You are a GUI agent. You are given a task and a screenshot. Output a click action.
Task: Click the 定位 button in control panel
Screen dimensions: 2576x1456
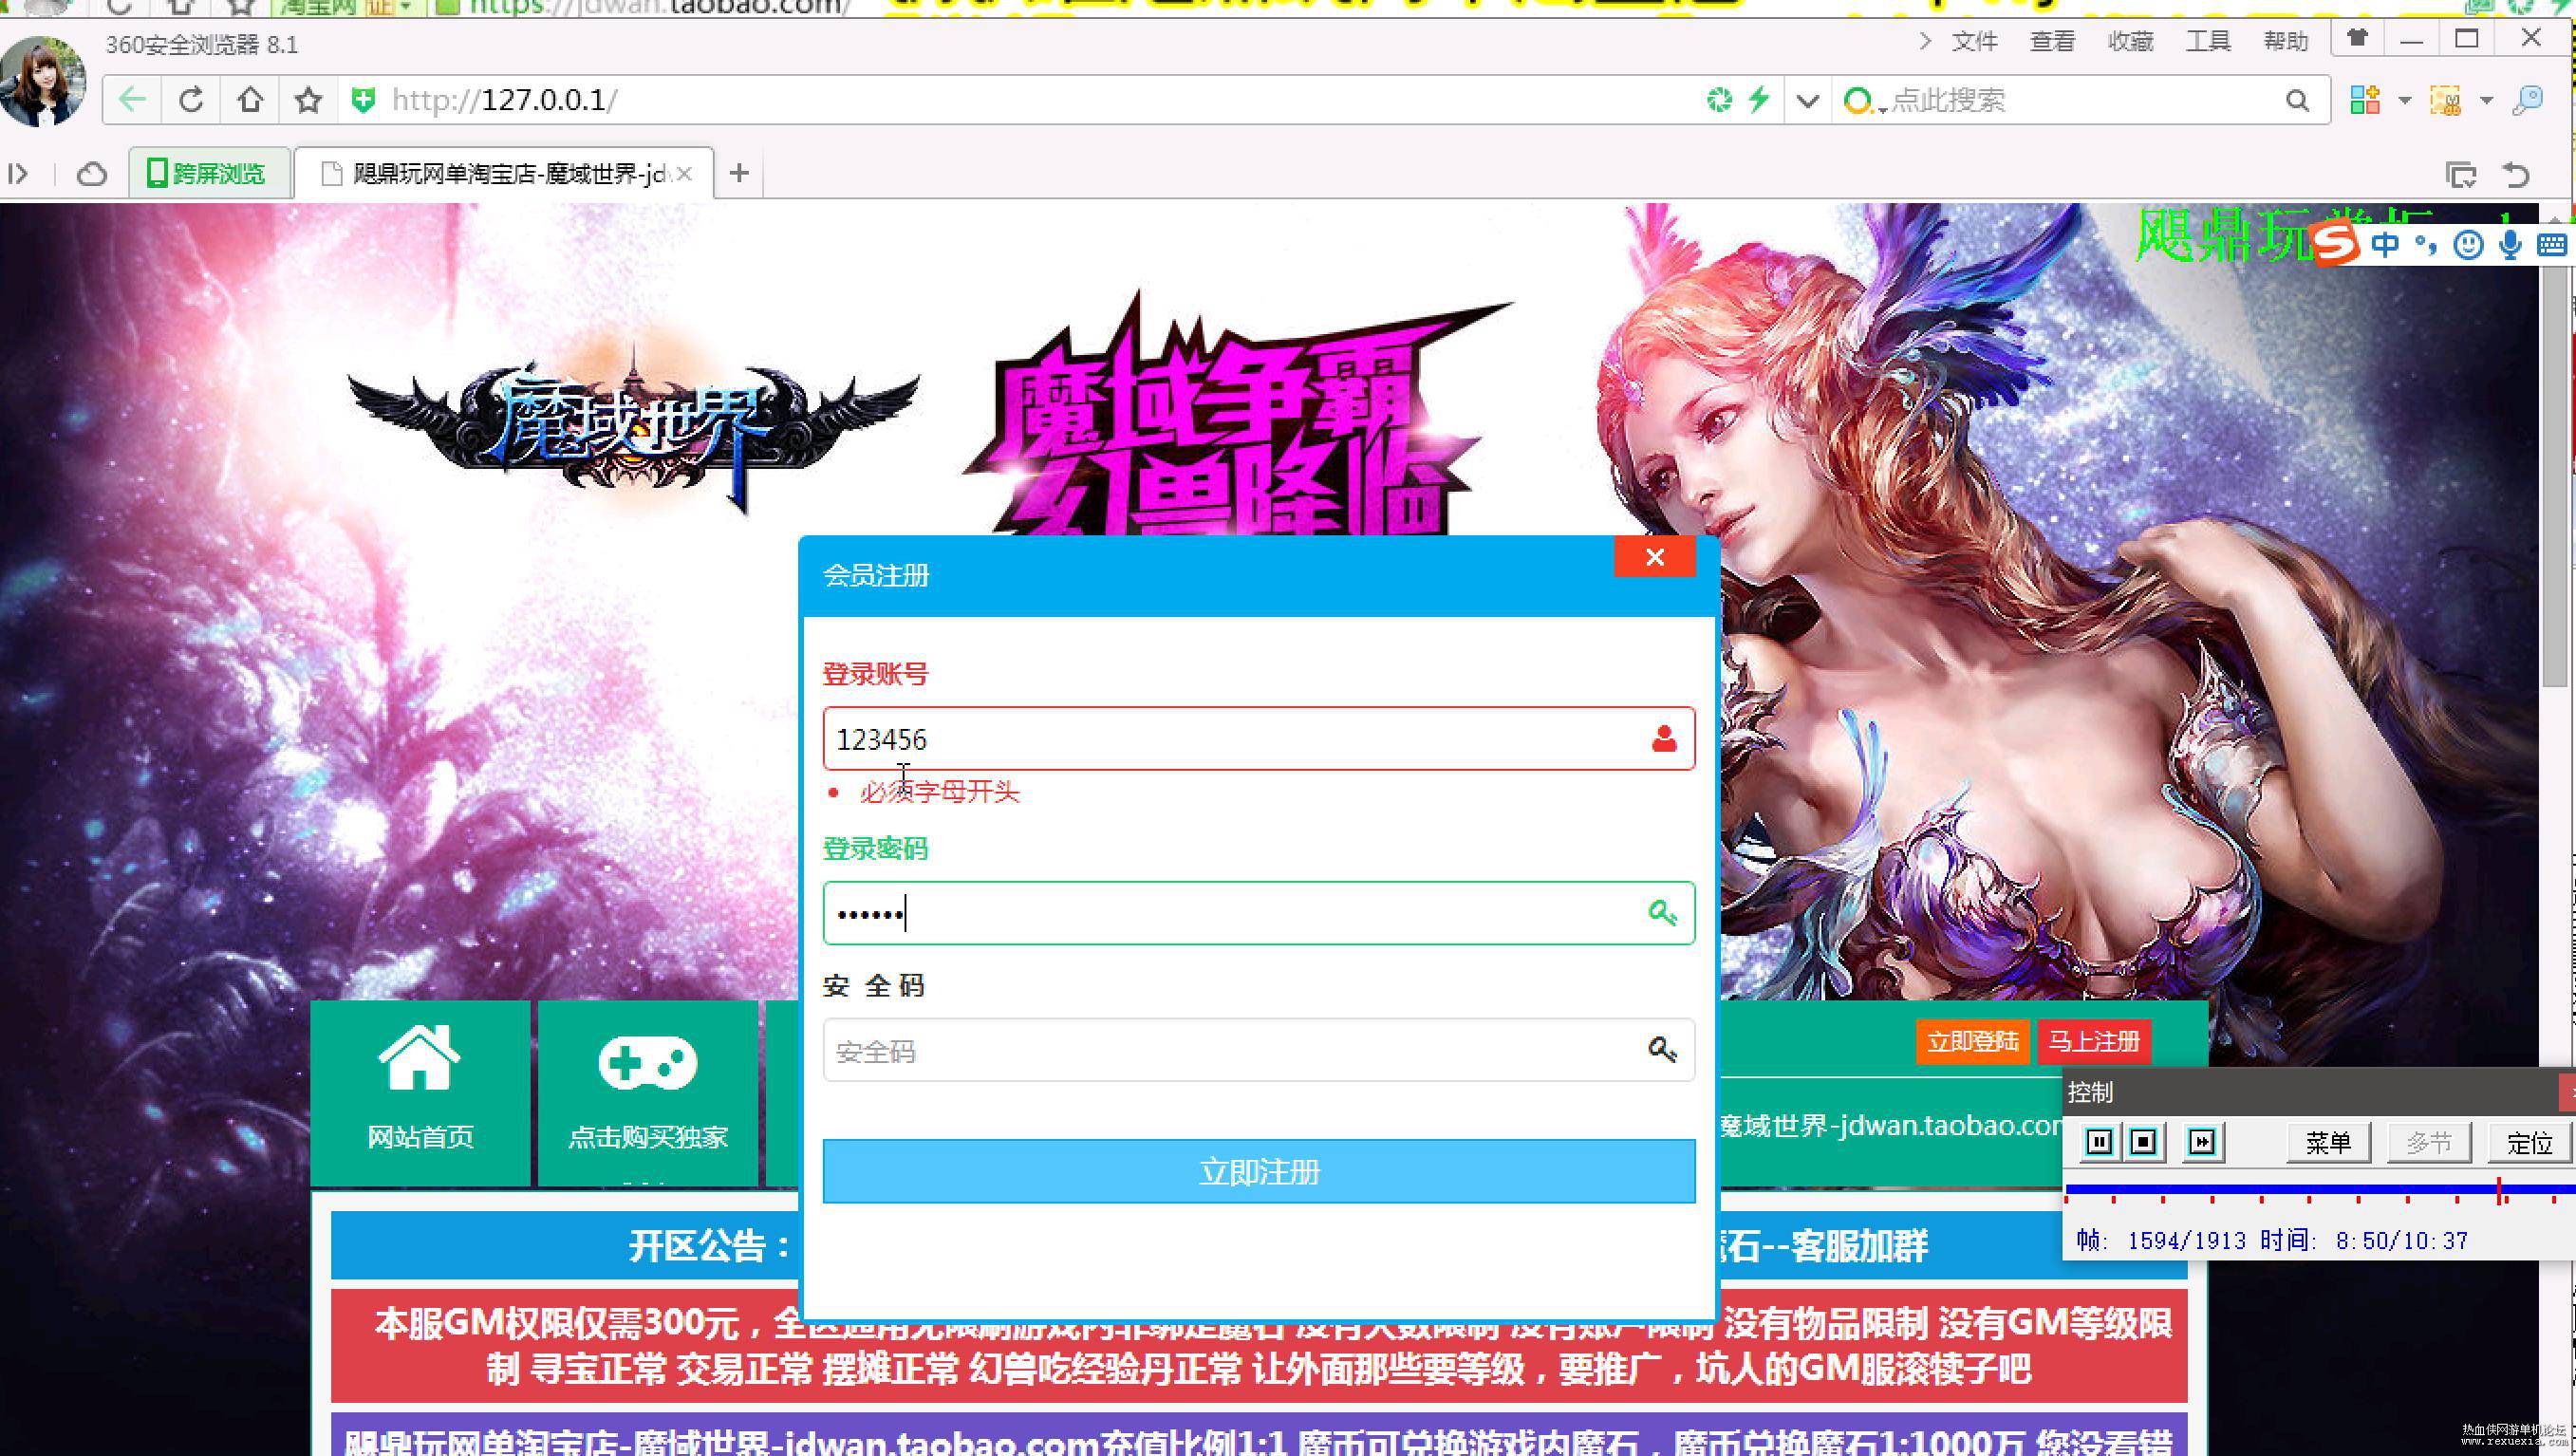(x=2529, y=1142)
